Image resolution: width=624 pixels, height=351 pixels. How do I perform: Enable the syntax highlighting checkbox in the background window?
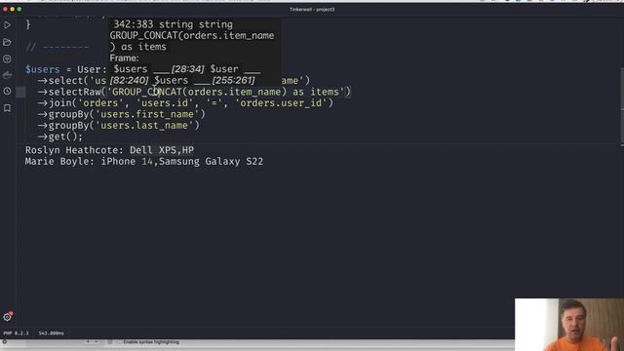point(119,342)
